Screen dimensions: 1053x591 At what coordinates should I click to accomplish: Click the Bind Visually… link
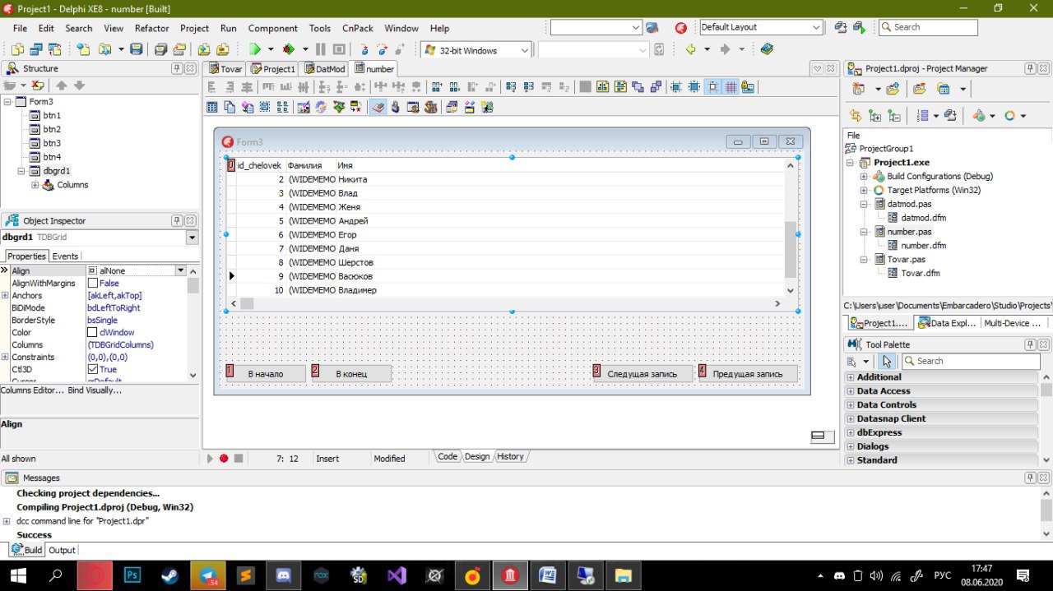point(95,390)
